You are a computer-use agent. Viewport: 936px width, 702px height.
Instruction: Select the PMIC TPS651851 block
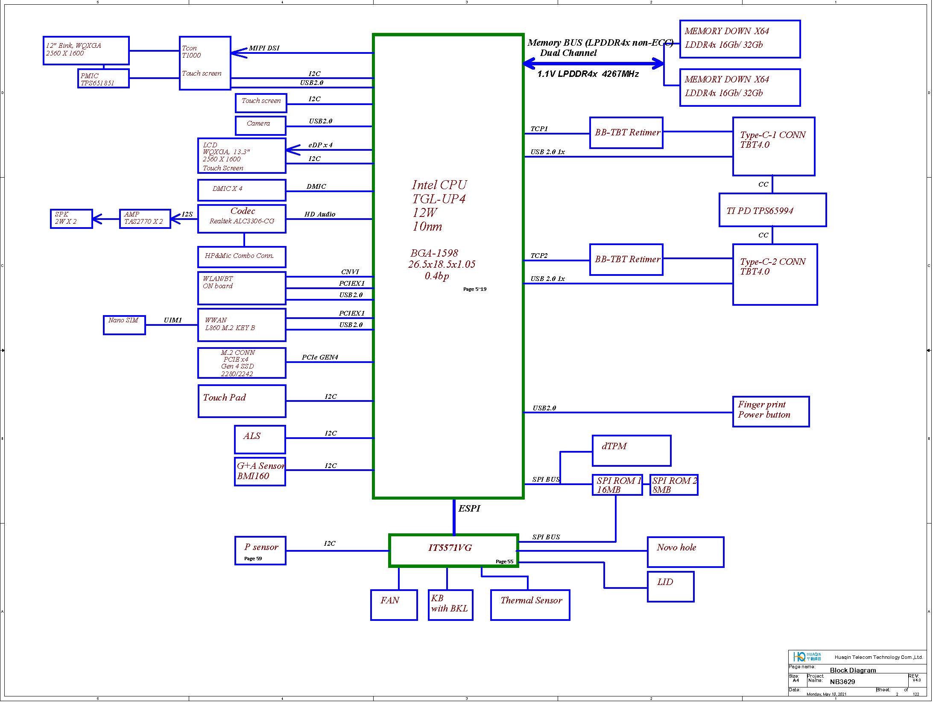(103, 79)
